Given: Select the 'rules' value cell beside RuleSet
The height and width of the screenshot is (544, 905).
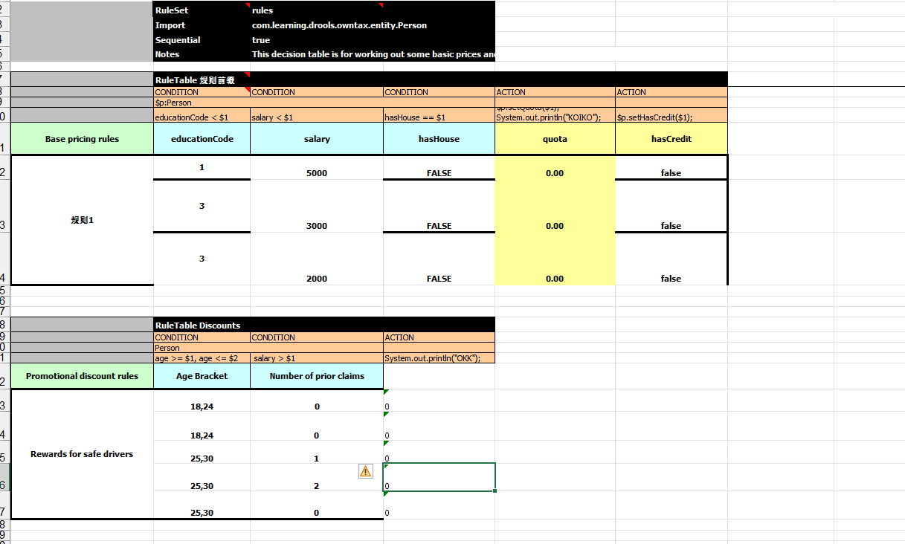Looking at the screenshot, I should click(317, 10).
